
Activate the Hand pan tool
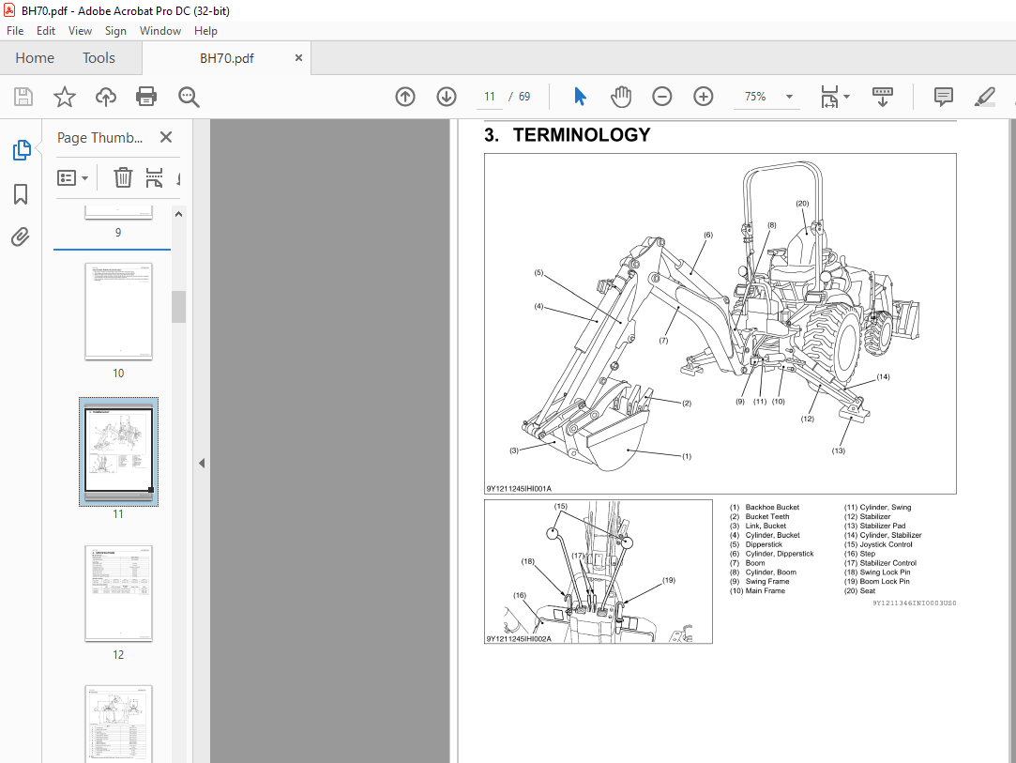(x=620, y=97)
